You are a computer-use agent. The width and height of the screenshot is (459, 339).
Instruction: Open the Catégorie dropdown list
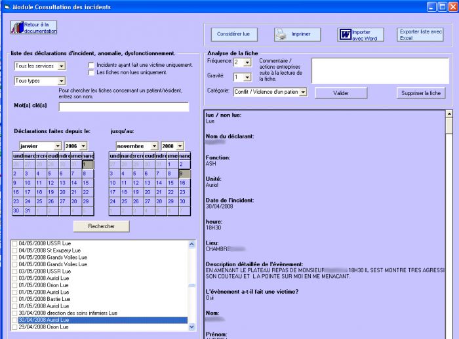click(303, 92)
